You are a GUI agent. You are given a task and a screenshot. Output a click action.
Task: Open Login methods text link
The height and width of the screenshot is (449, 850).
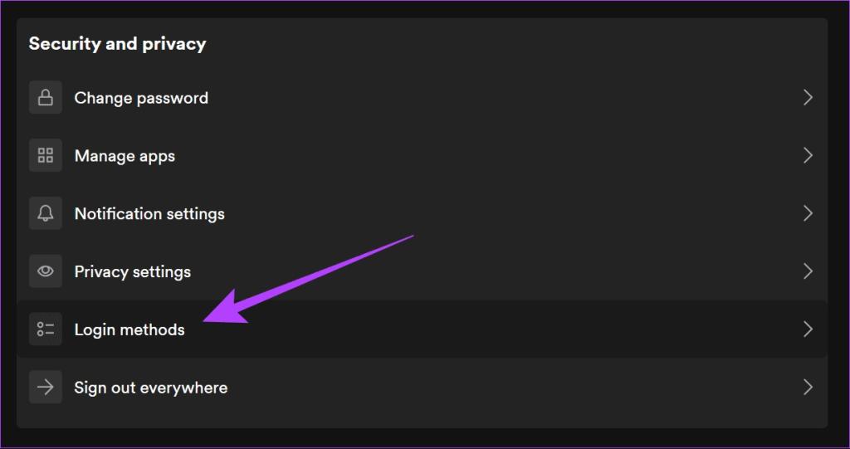pos(129,329)
